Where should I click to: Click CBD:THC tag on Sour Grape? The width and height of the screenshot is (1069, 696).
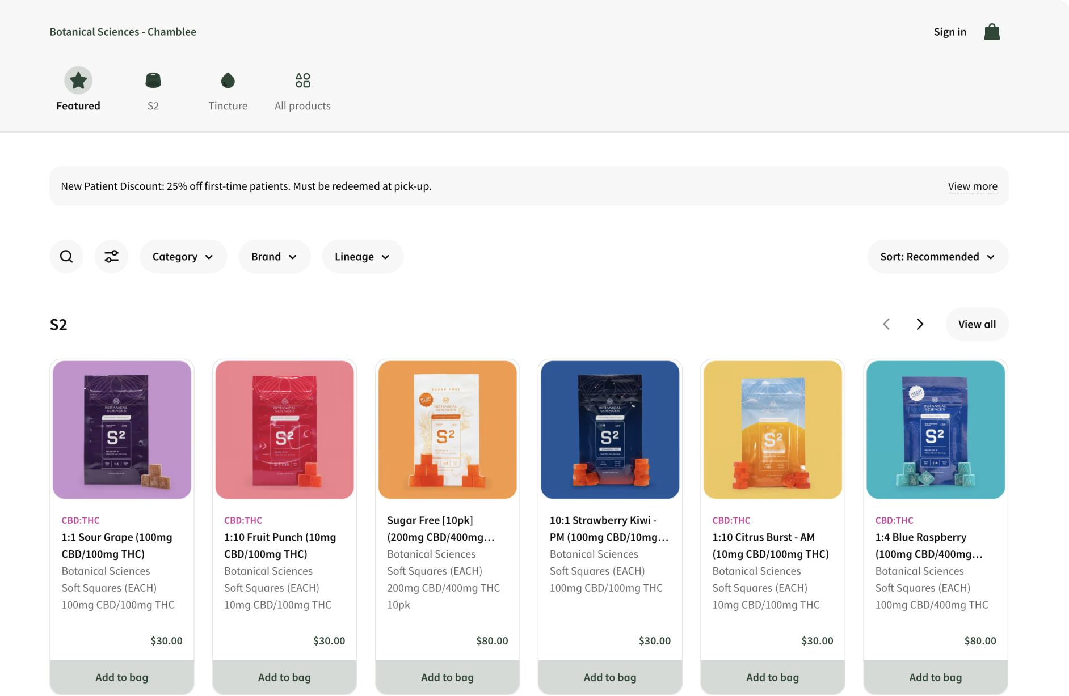click(x=81, y=520)
